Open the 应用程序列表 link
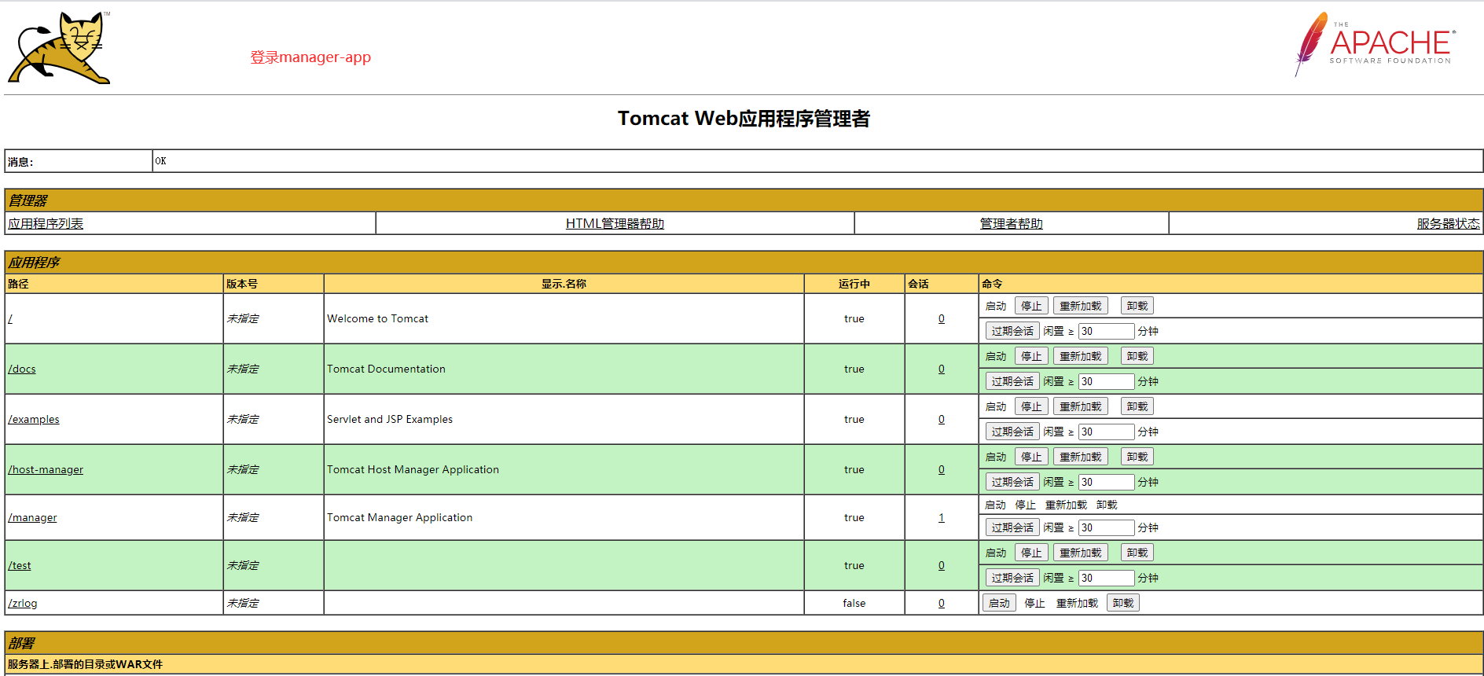This screenshot has width=1484, height=676. click(46, 223)
